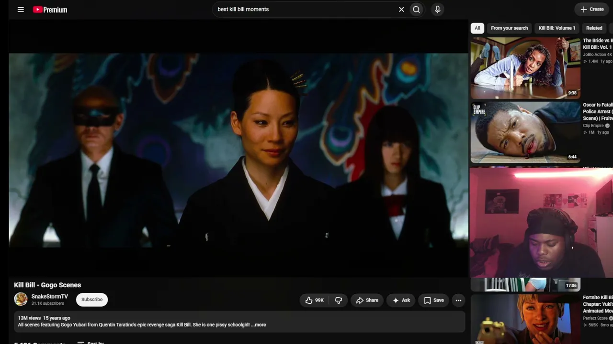Image resolution: width=613 pixels, height=344 pixels.
Task: Clear the search box text
Action: (401, 10)
